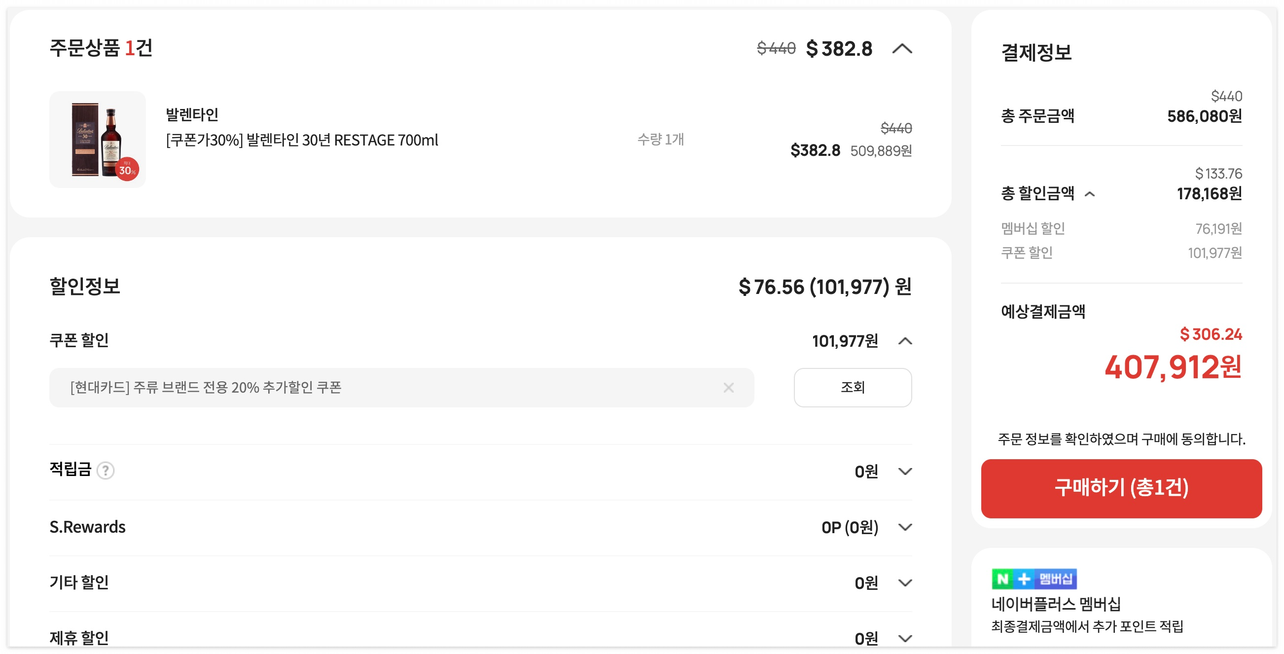The width and height of the screenshot is (1284, 654).
Task: Clear the applied 현대카드 coupon with X icon
Action: pos(728,387)
